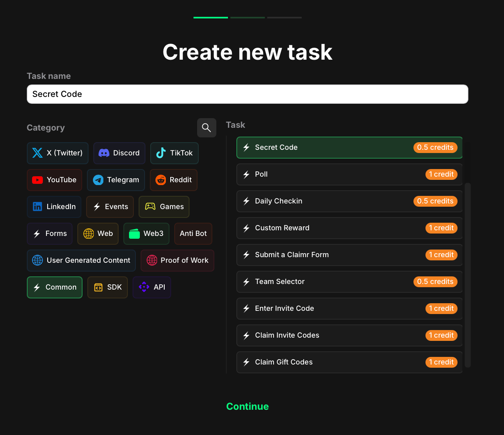Screen dimensions: 504x435
Task: Select the Forms category
Action: 50,234
